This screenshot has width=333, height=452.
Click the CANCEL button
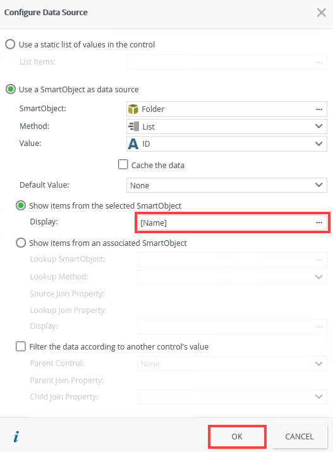[300, 436]
